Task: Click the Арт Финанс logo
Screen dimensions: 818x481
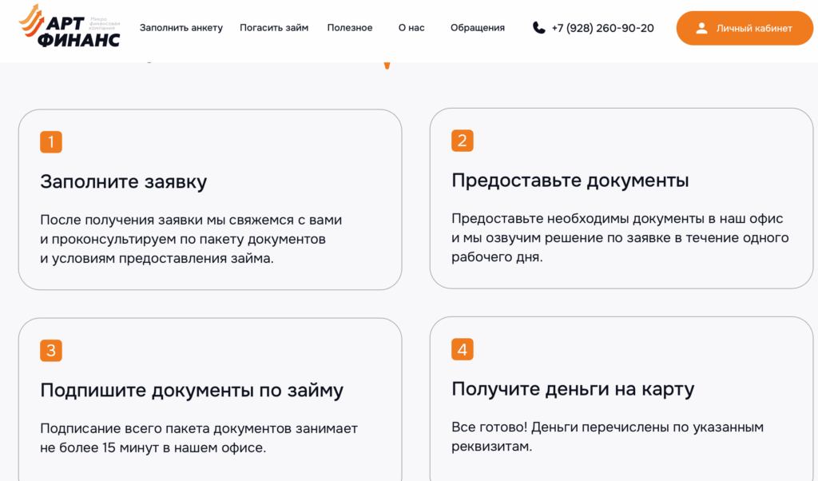Action: pyautogui.click(x=69, y=26)
